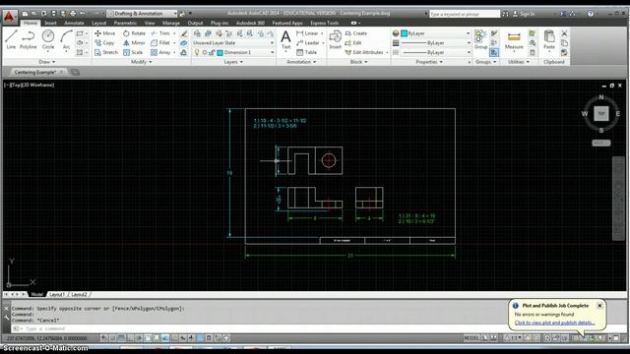Click the Fillet tool
This screenshot has width=630, height=354.
point(160,42)
